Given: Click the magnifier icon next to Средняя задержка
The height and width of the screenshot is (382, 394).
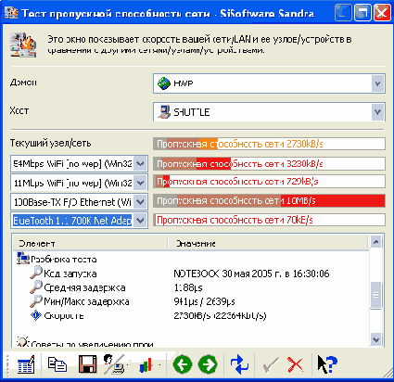Looking at the screenshot, I should tap(36, 287).
